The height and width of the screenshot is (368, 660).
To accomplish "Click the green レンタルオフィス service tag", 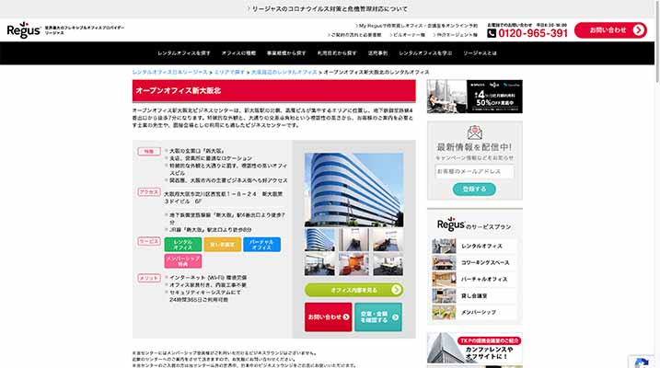I will pos(182,245).
